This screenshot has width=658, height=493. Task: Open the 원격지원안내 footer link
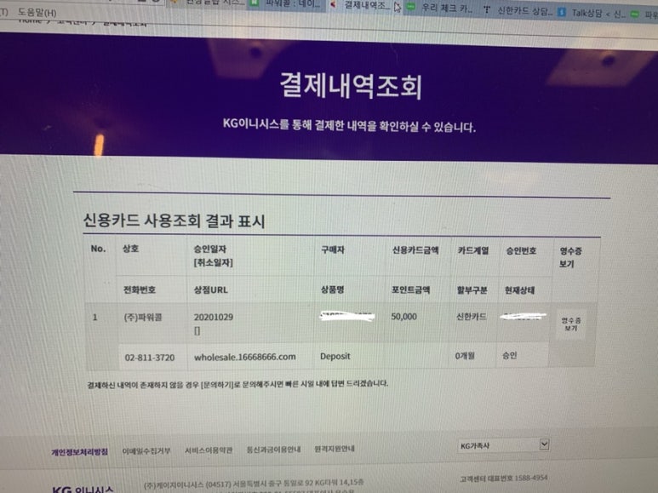pos(335,449)
